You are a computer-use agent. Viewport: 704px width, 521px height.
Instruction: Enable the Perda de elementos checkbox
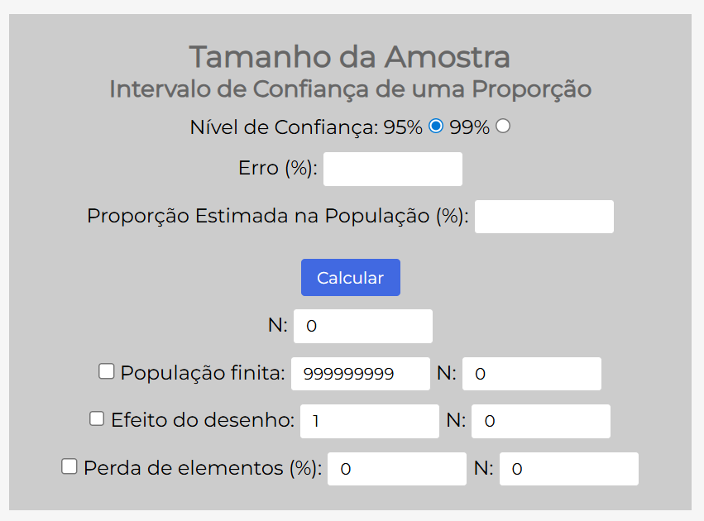pos(69,467)
